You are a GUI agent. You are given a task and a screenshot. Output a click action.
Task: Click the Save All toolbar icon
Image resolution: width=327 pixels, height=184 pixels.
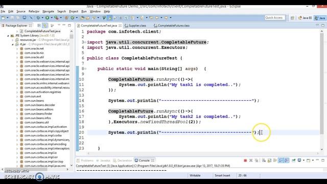[x=18, y=18]
